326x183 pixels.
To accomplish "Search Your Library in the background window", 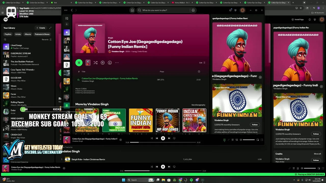I will (5, 39).
